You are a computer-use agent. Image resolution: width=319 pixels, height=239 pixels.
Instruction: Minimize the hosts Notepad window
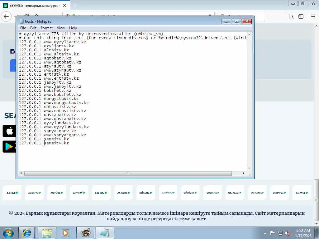tap(226, 21)
